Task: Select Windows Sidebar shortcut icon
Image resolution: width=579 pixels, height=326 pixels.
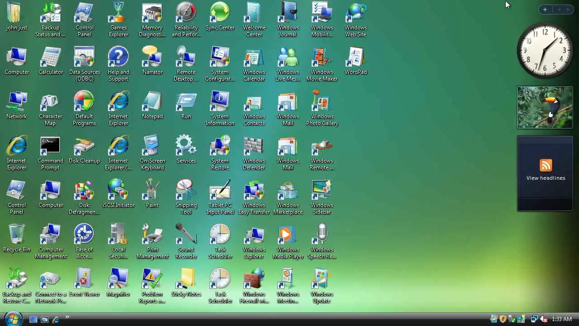Action: coord(322,197)
